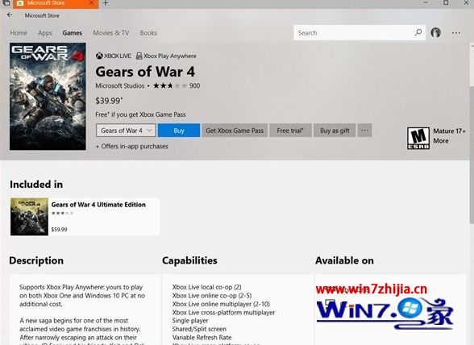Viewport: 474px width, 345px height.
Task: Click the Xbox Play Anywhere icon
Action: pyautogui.click(x=139, y=56)
